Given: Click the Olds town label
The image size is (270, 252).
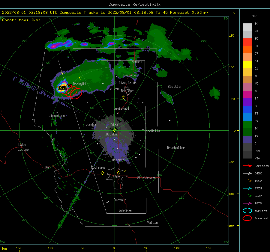Looking at the screenshot, I should (x=114, y=125).
